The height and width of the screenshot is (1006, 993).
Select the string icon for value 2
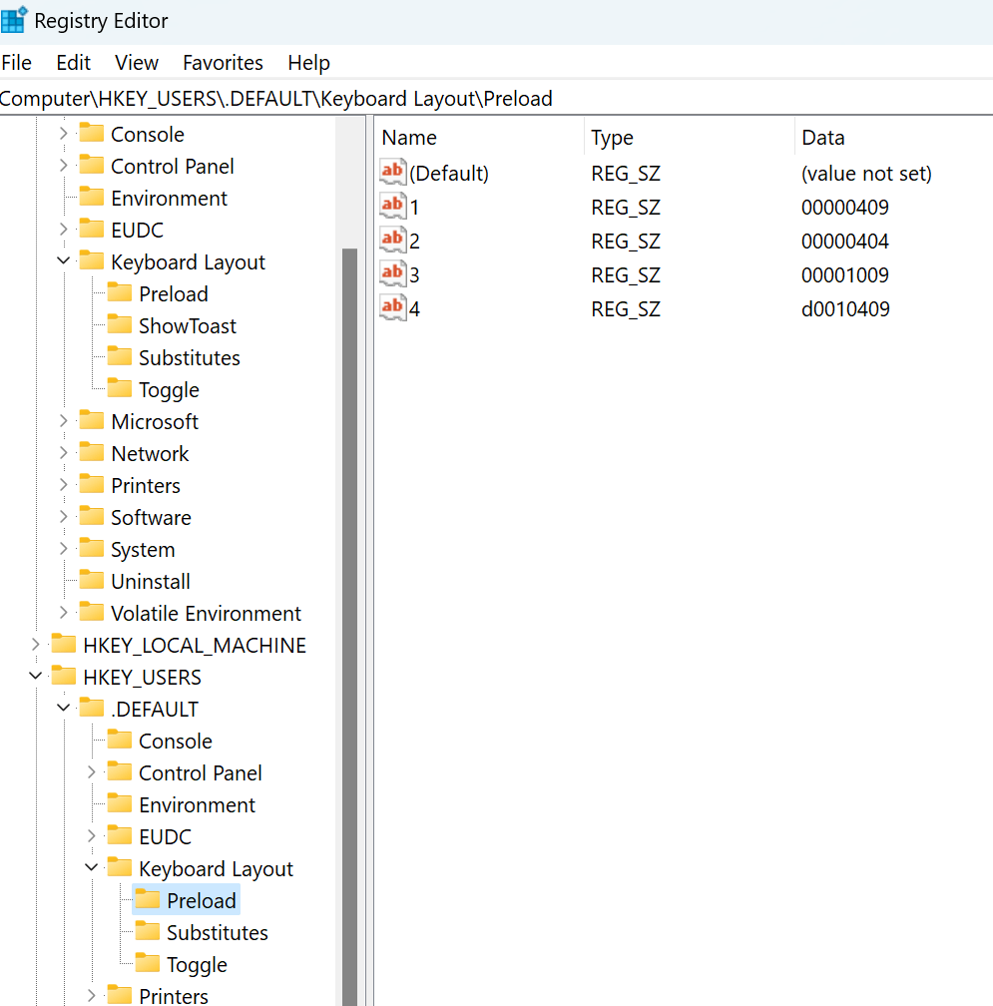[x=392, y=240]
